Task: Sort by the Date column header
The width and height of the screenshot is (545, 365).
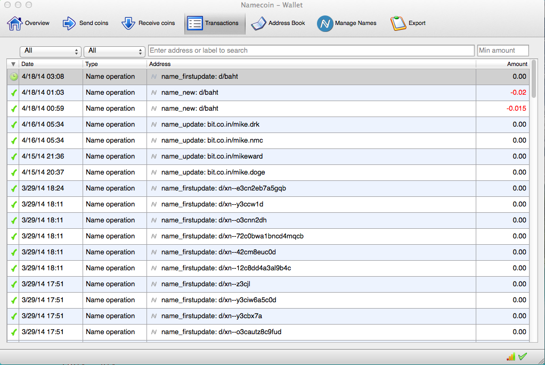Action: point(51,64)
